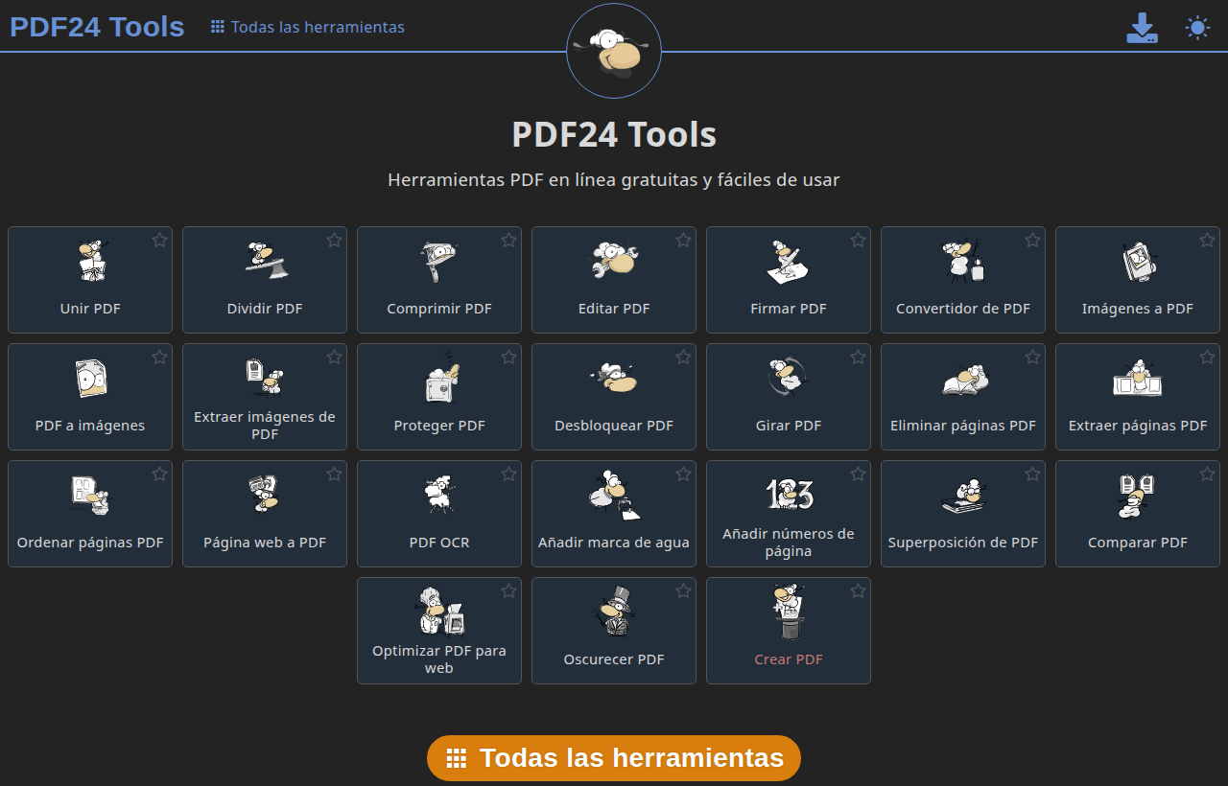Open the Eliminar páginas PDF icon
Image resolution: width=1228 pixels, height=786 pixels.
(x=963, y=380)
